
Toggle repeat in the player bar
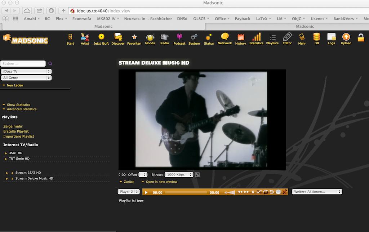(265, 192)
